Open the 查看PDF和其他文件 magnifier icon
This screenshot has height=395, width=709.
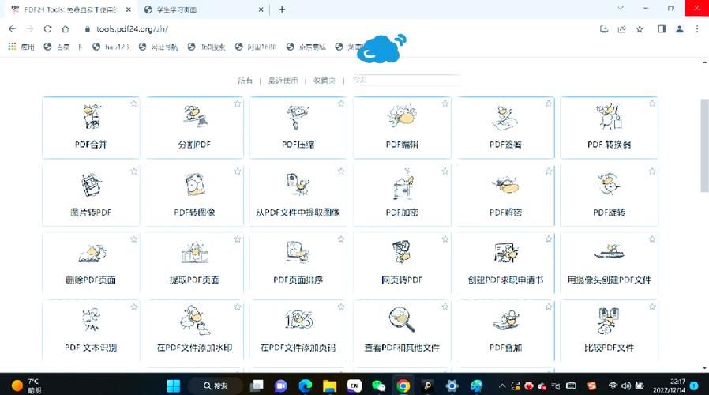pos(402,319)
